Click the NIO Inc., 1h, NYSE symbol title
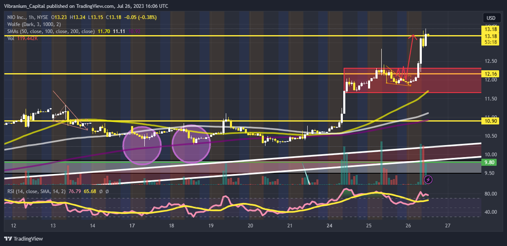This screenshot has height=246, width=507. [x=27, y=17]
